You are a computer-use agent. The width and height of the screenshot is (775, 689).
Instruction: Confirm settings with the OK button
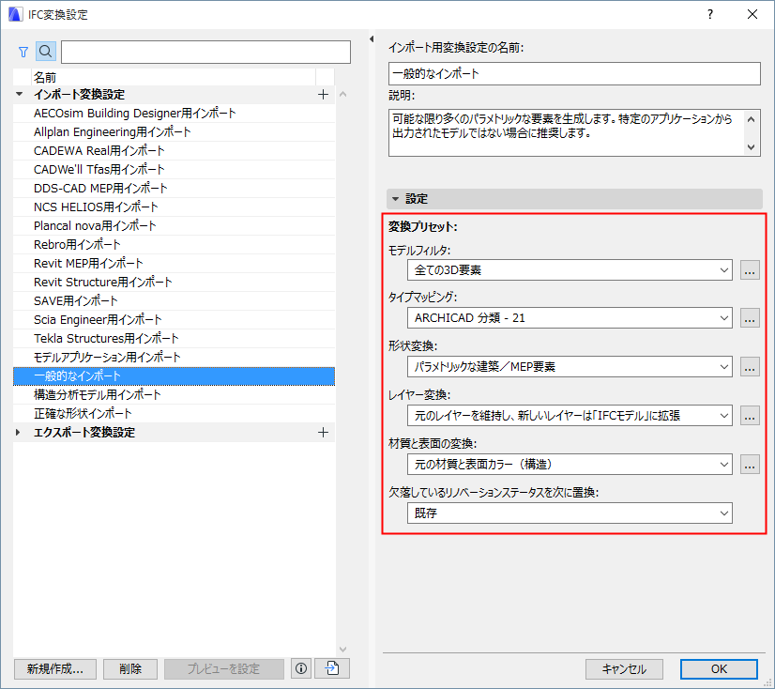click(719, 669)
